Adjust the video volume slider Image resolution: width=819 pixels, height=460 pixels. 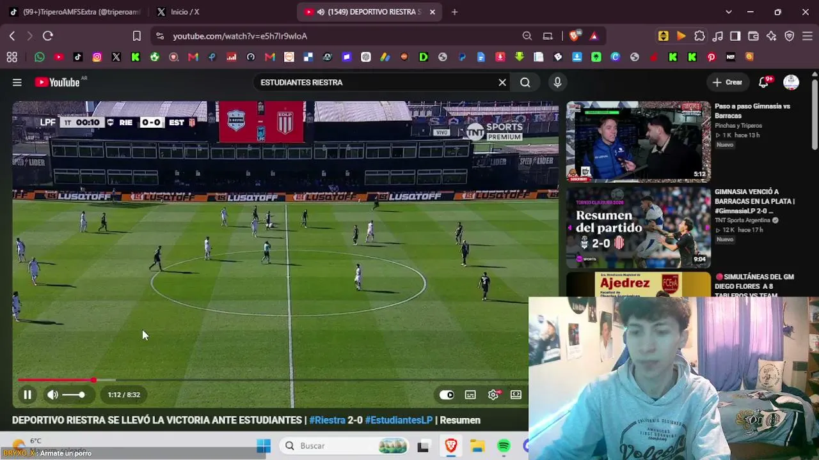point(74,395)
